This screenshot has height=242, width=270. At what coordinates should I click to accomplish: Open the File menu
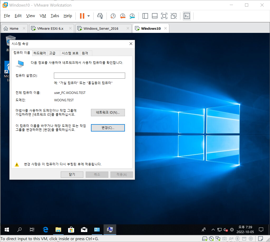pyautogui.click(x=7, y=16)
